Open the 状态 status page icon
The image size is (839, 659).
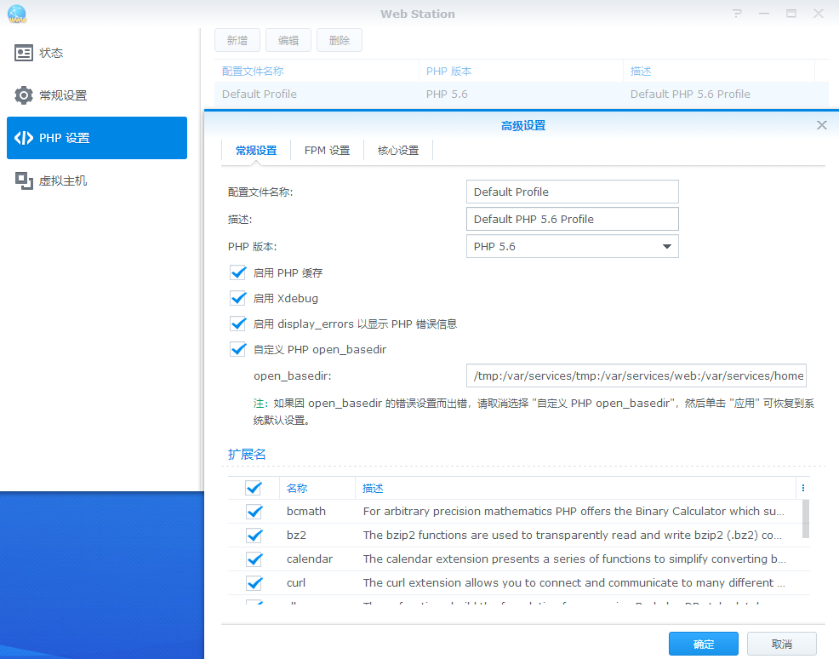(24, 53)
